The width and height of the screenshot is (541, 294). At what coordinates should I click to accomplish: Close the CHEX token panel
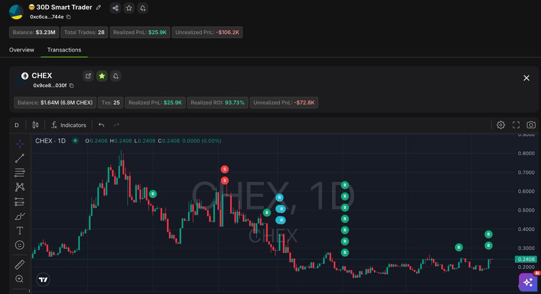coord(526,78)
